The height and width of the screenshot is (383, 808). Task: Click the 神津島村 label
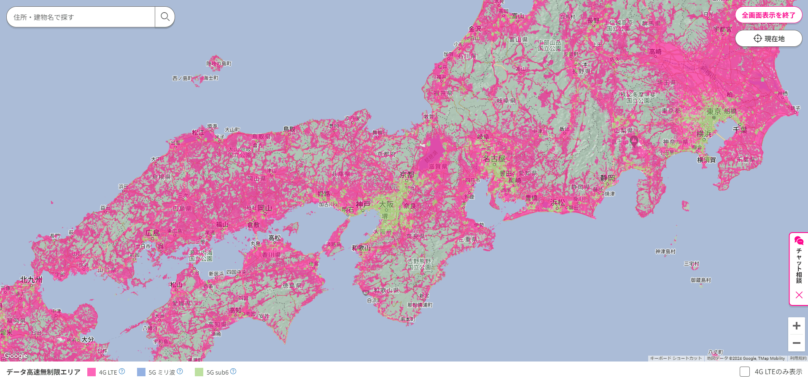[x=665, y=252]
